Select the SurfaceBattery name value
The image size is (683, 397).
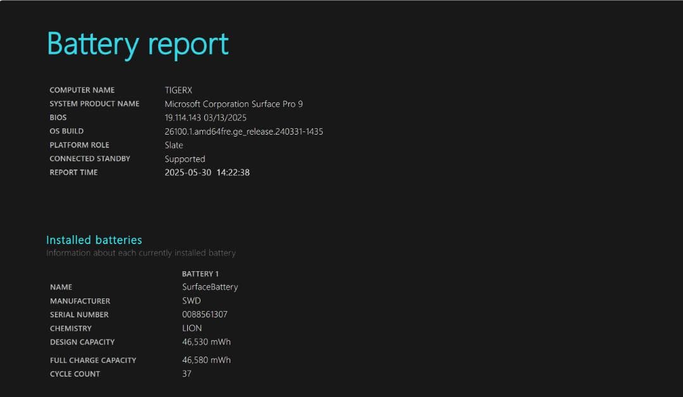(210, 286)
